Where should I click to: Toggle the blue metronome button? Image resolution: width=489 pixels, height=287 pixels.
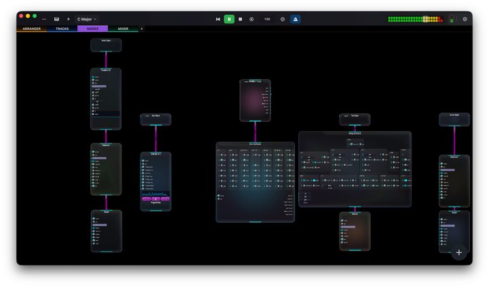click(295, 19)
